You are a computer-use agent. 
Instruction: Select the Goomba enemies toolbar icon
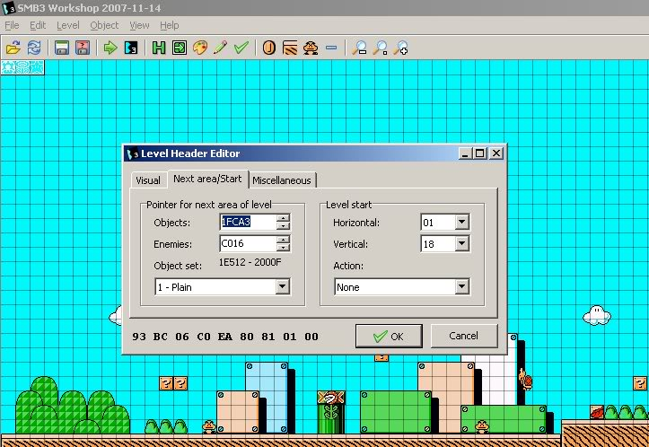click(310, 48)
